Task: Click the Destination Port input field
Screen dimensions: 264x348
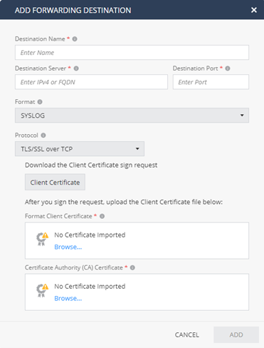Action: coord(211,82)
